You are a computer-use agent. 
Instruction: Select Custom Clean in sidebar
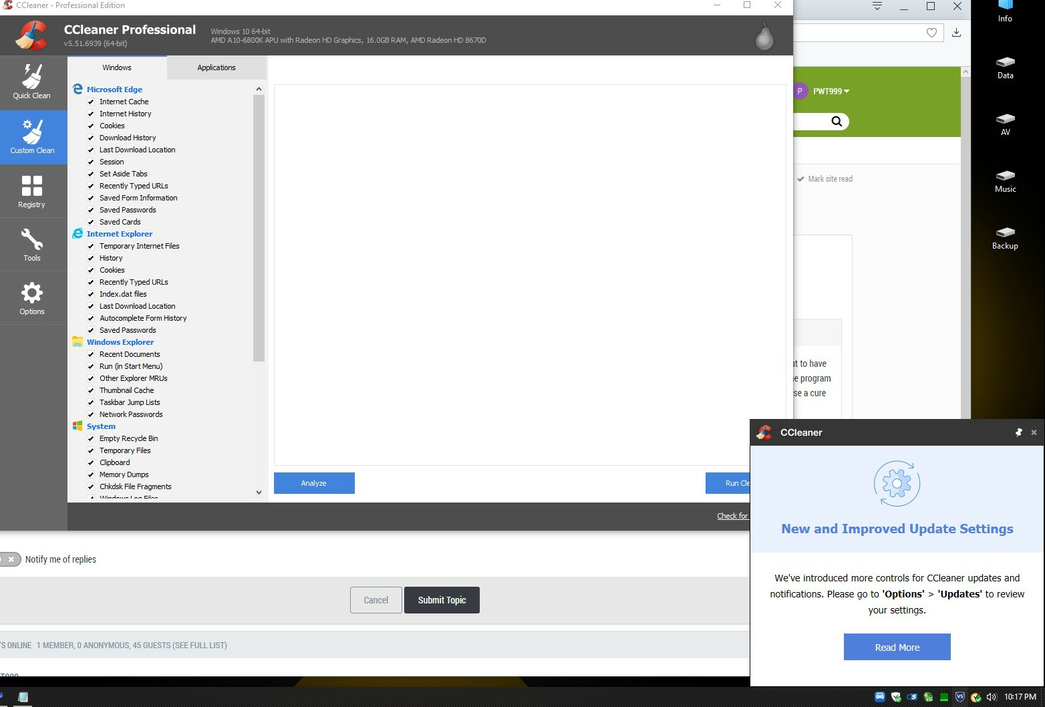coord(32,137)
